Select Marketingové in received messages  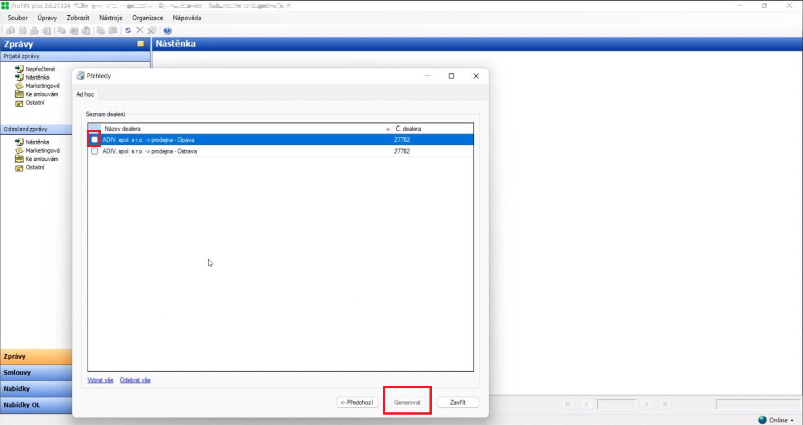pos(42,86)
